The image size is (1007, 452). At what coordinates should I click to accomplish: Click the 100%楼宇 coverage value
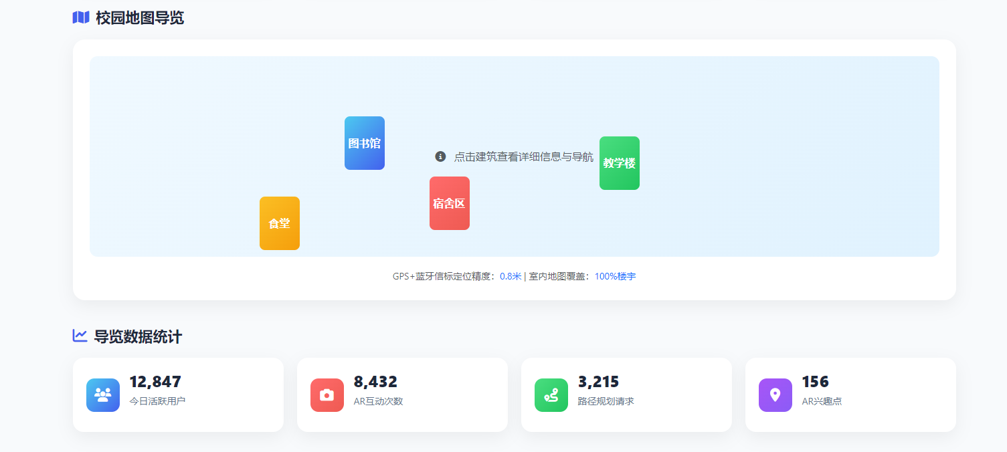[616, 276]
